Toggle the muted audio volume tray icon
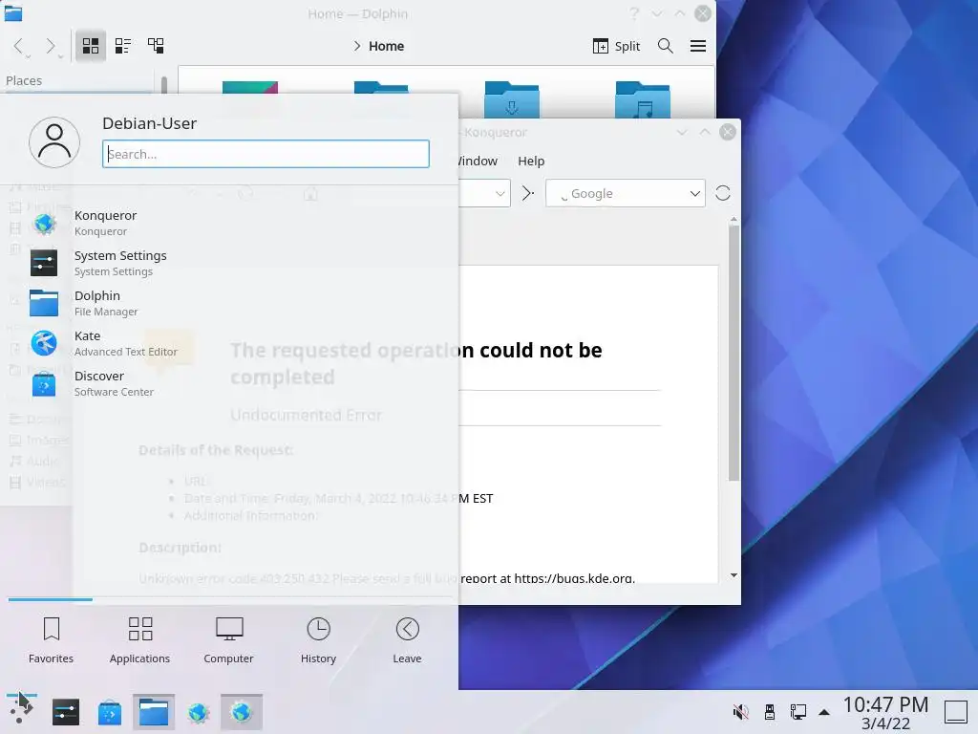Screen dimensions: 978x734 740,712
